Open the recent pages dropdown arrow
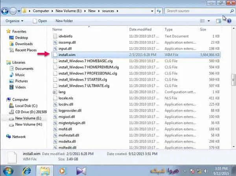The width and height of the screenshot is (236, 176). click(19, 11)
